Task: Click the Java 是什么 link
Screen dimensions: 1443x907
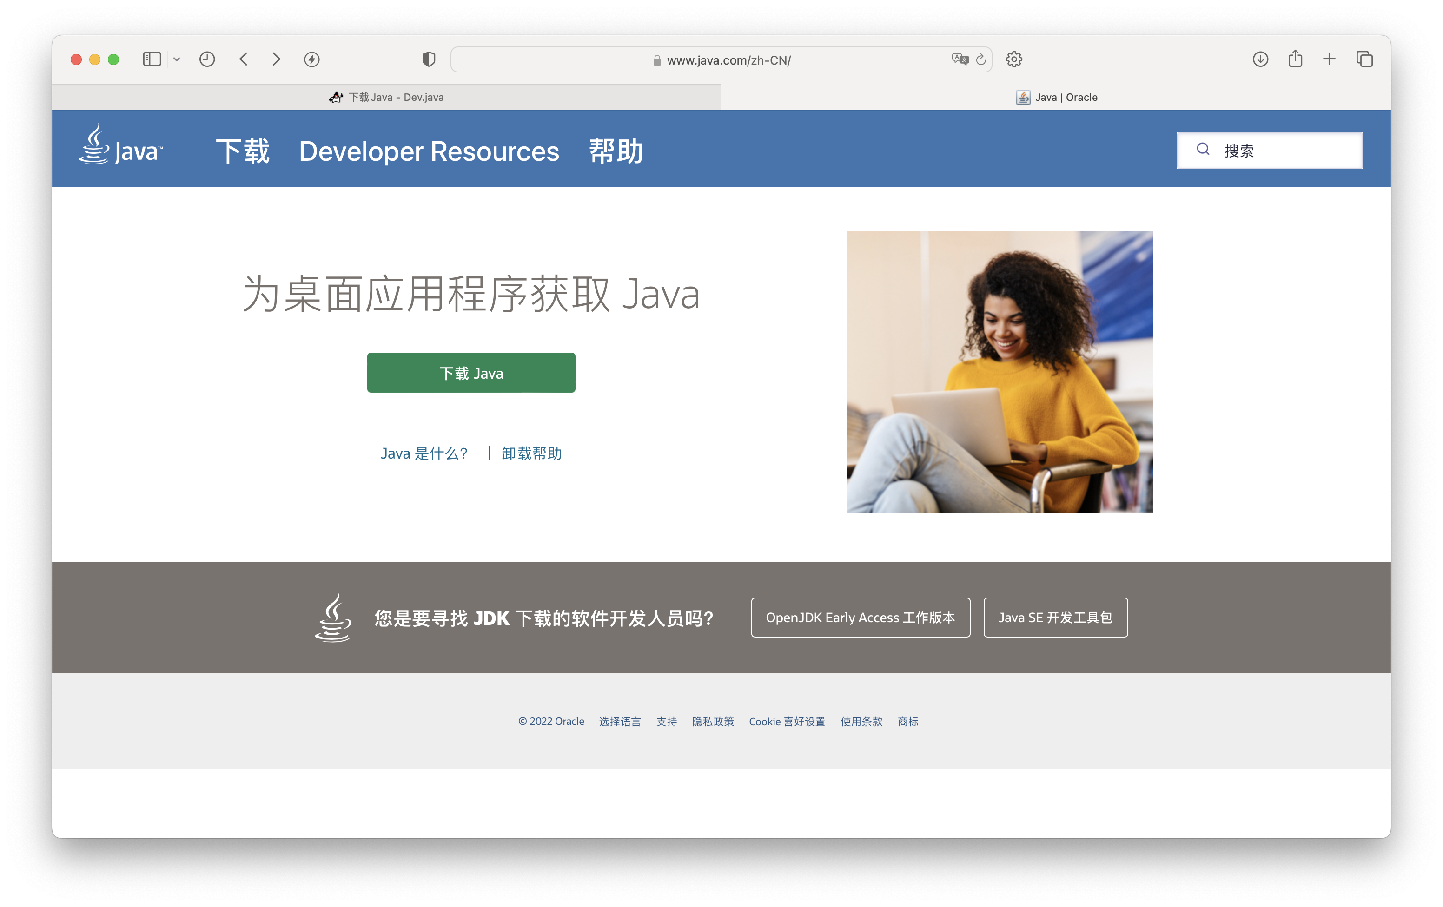Action: pos(423,453)
